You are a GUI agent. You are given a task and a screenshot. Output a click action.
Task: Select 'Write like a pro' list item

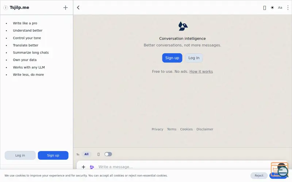pos(25,23)
